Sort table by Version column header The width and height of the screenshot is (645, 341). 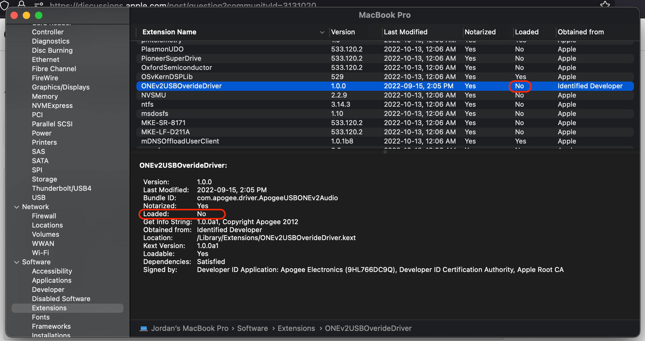pos(343,32)
